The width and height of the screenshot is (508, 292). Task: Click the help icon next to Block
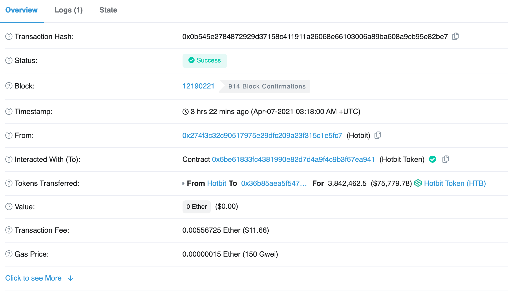pos(9,86)
